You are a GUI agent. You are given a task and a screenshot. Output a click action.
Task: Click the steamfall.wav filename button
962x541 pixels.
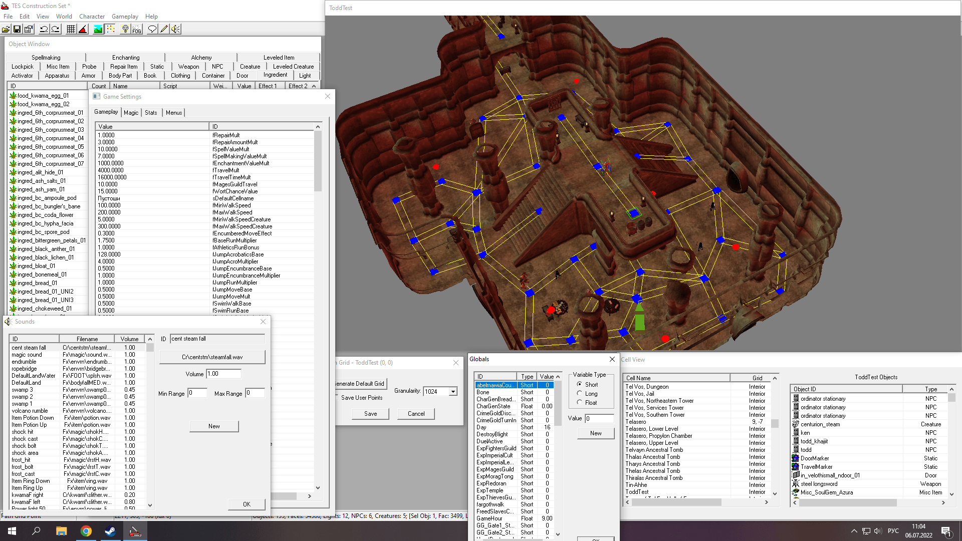coord(212,357)
